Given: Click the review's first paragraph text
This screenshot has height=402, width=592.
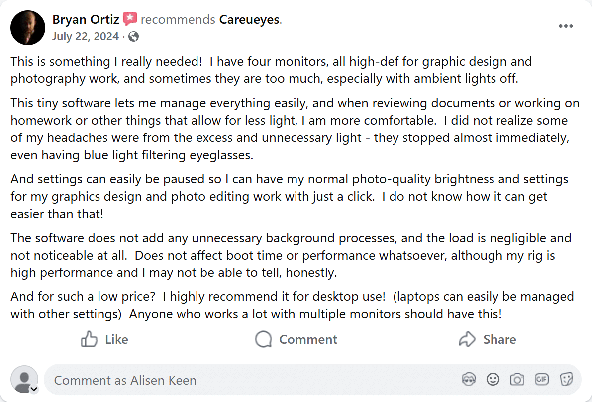Looking at the screenshot, I should click(271, 70).
